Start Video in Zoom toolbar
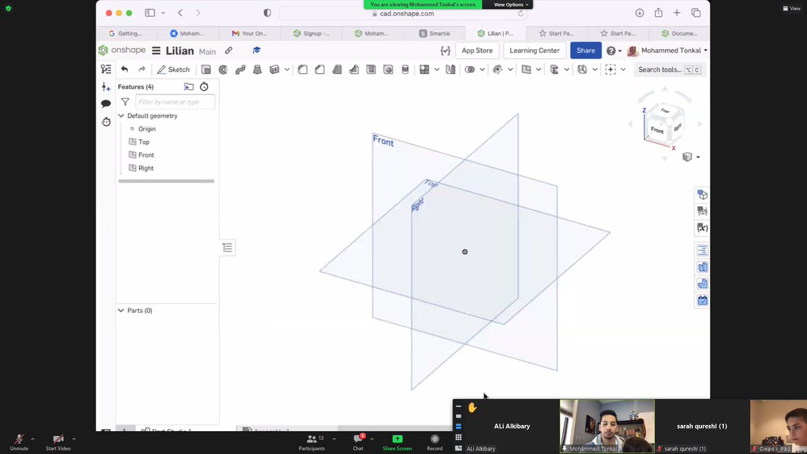Screen dimensions: 807x454 click(58, 442)
